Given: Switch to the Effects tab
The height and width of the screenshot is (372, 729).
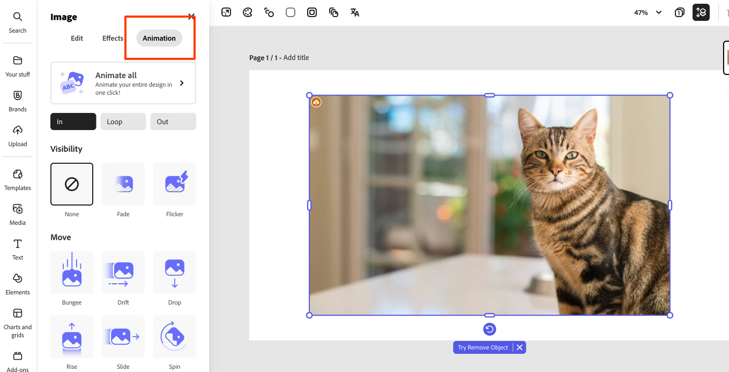Looking at the screenshot, I should click(113, 38).
